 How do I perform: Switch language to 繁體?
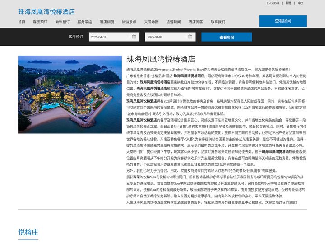pos(288,3)
